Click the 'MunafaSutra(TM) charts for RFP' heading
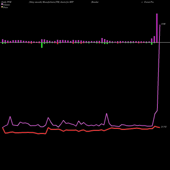 tap(58, 2)
